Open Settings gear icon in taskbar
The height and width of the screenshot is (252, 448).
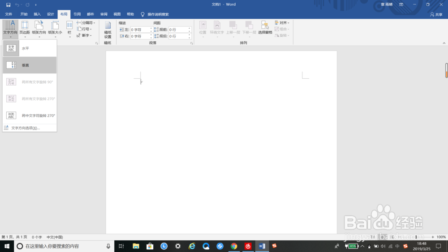pyautogui.click(x=178, y=246)
